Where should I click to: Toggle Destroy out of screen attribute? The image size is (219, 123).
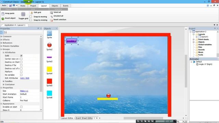[x=21, y=68]
